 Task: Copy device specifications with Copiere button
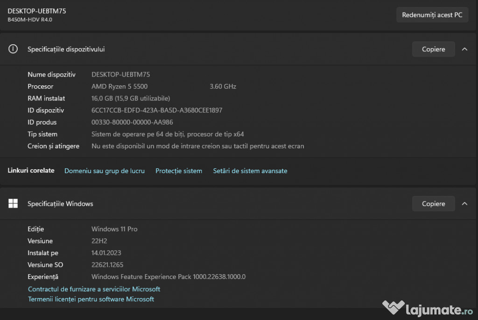coord(433,49)
